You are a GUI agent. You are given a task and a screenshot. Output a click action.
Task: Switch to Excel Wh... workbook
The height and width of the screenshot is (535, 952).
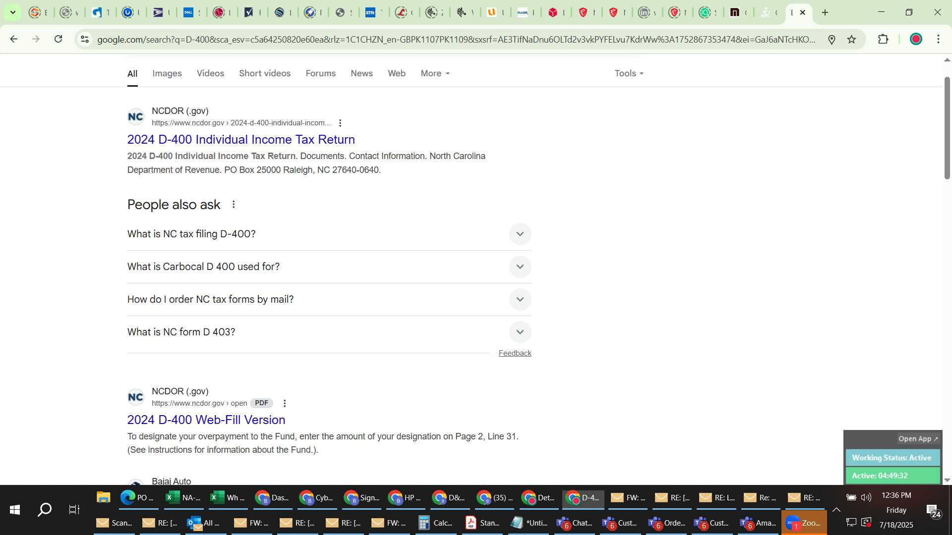227,497
